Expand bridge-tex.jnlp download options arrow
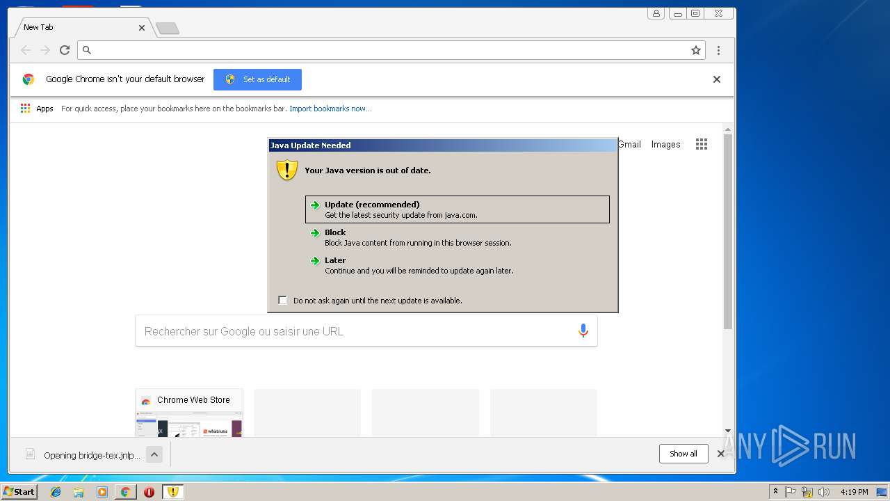This screenshot has width=890, height=501. 154,454
